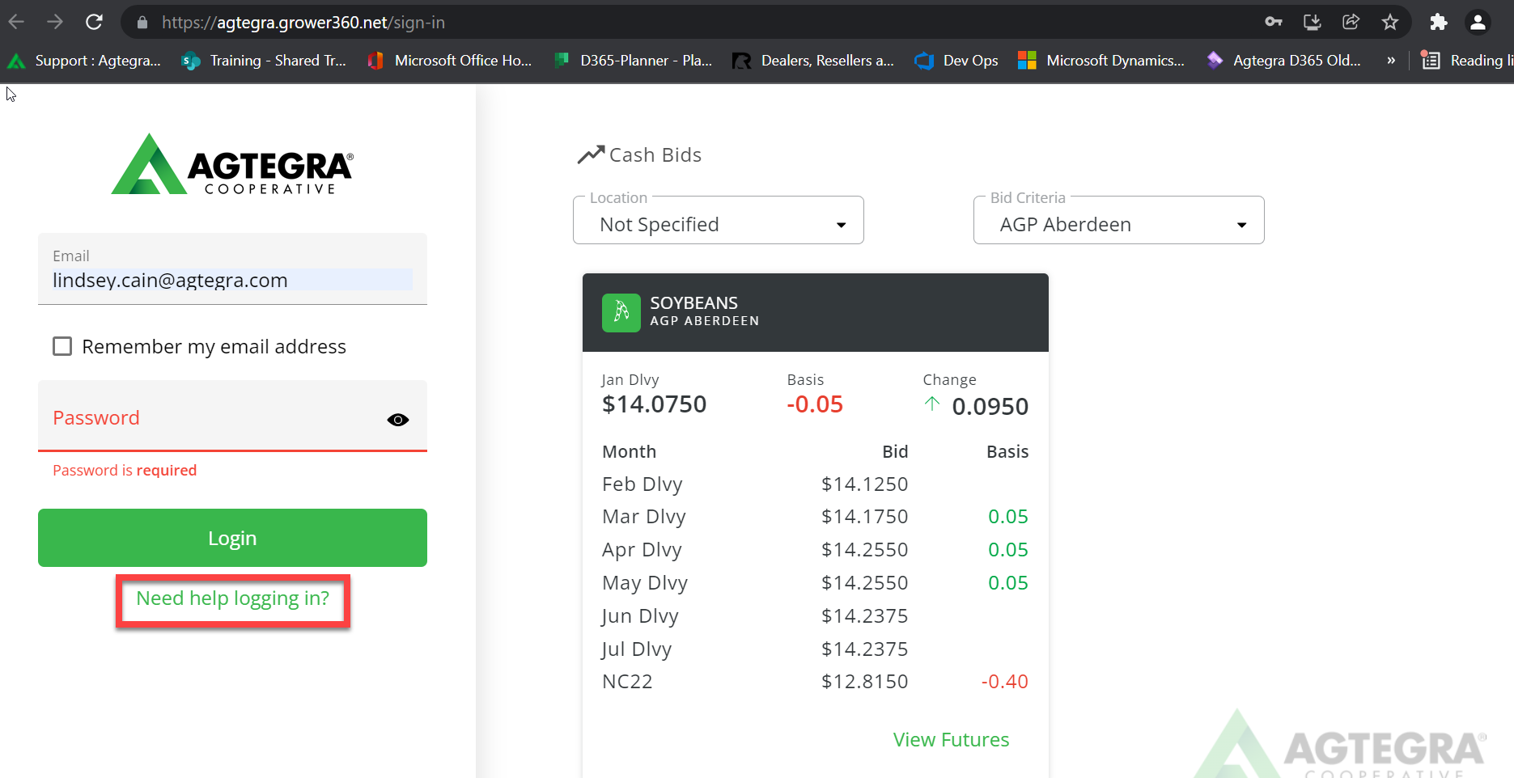The height and width of the screenshot is (778, 1514).
Task: Open the Extensions puzzle icon
Action: tap(1438, 22)
